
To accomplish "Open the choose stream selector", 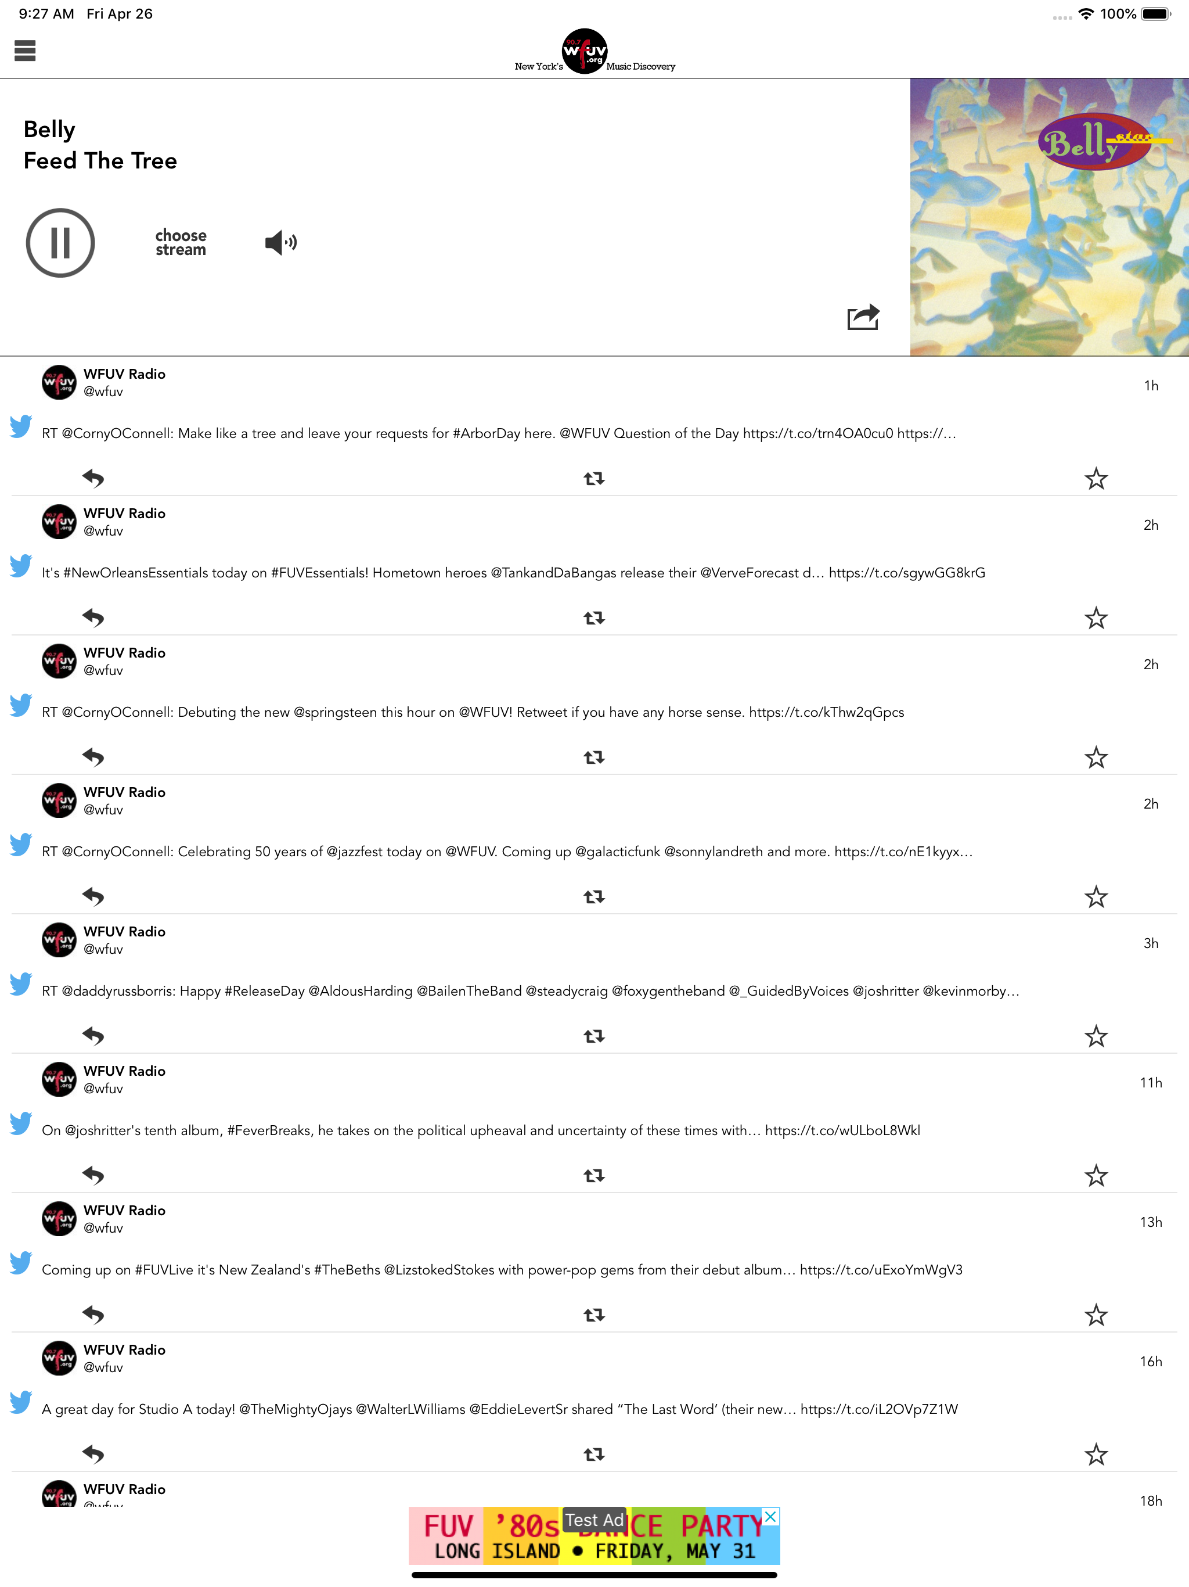I will click(x=181, y=242).
